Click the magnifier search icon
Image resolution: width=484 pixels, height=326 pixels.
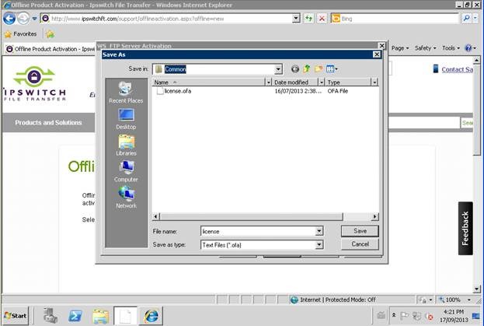pyautogui.click(x=466, y=18)
